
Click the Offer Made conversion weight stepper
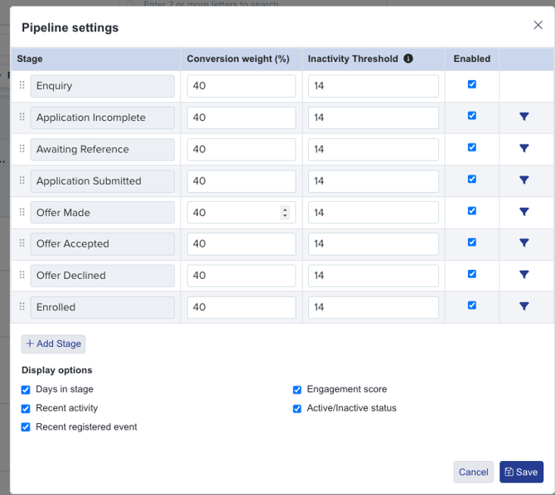[285, 213]
